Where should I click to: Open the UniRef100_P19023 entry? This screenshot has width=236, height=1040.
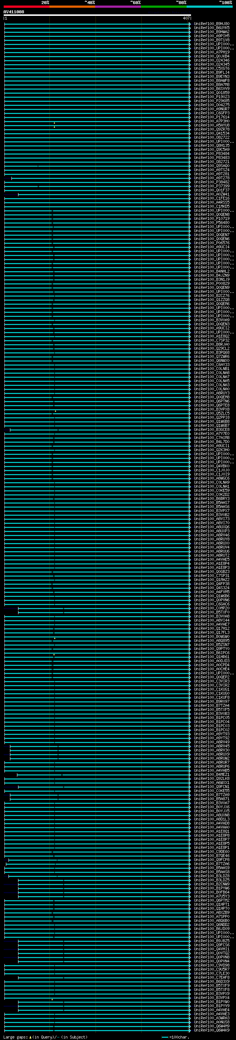pyautogui.click(x=212, y=97)
